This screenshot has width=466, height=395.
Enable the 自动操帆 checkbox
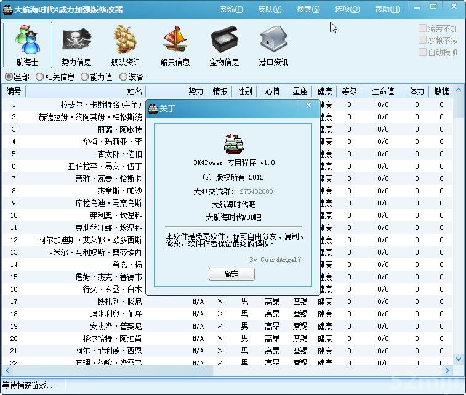point(423,52)
